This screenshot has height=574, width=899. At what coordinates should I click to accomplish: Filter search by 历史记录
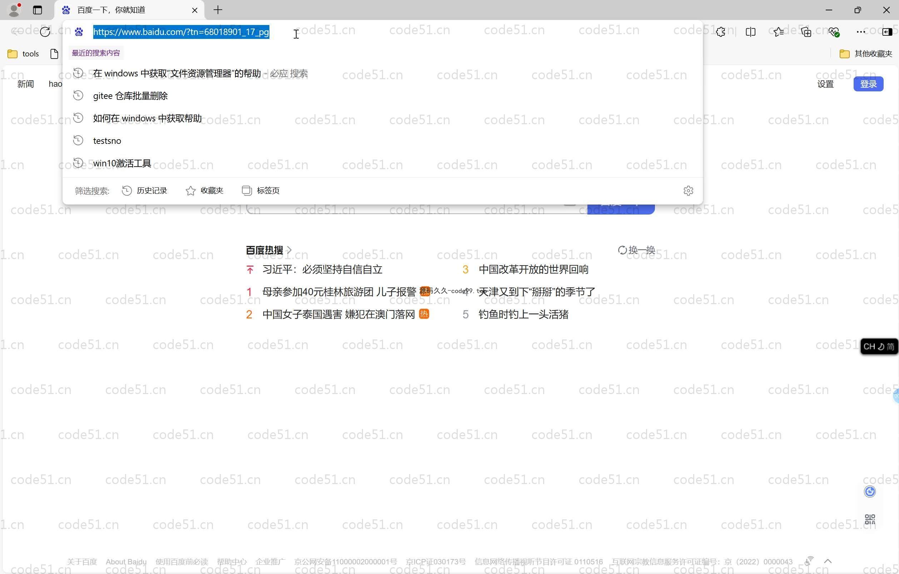(x=144, y=191)
